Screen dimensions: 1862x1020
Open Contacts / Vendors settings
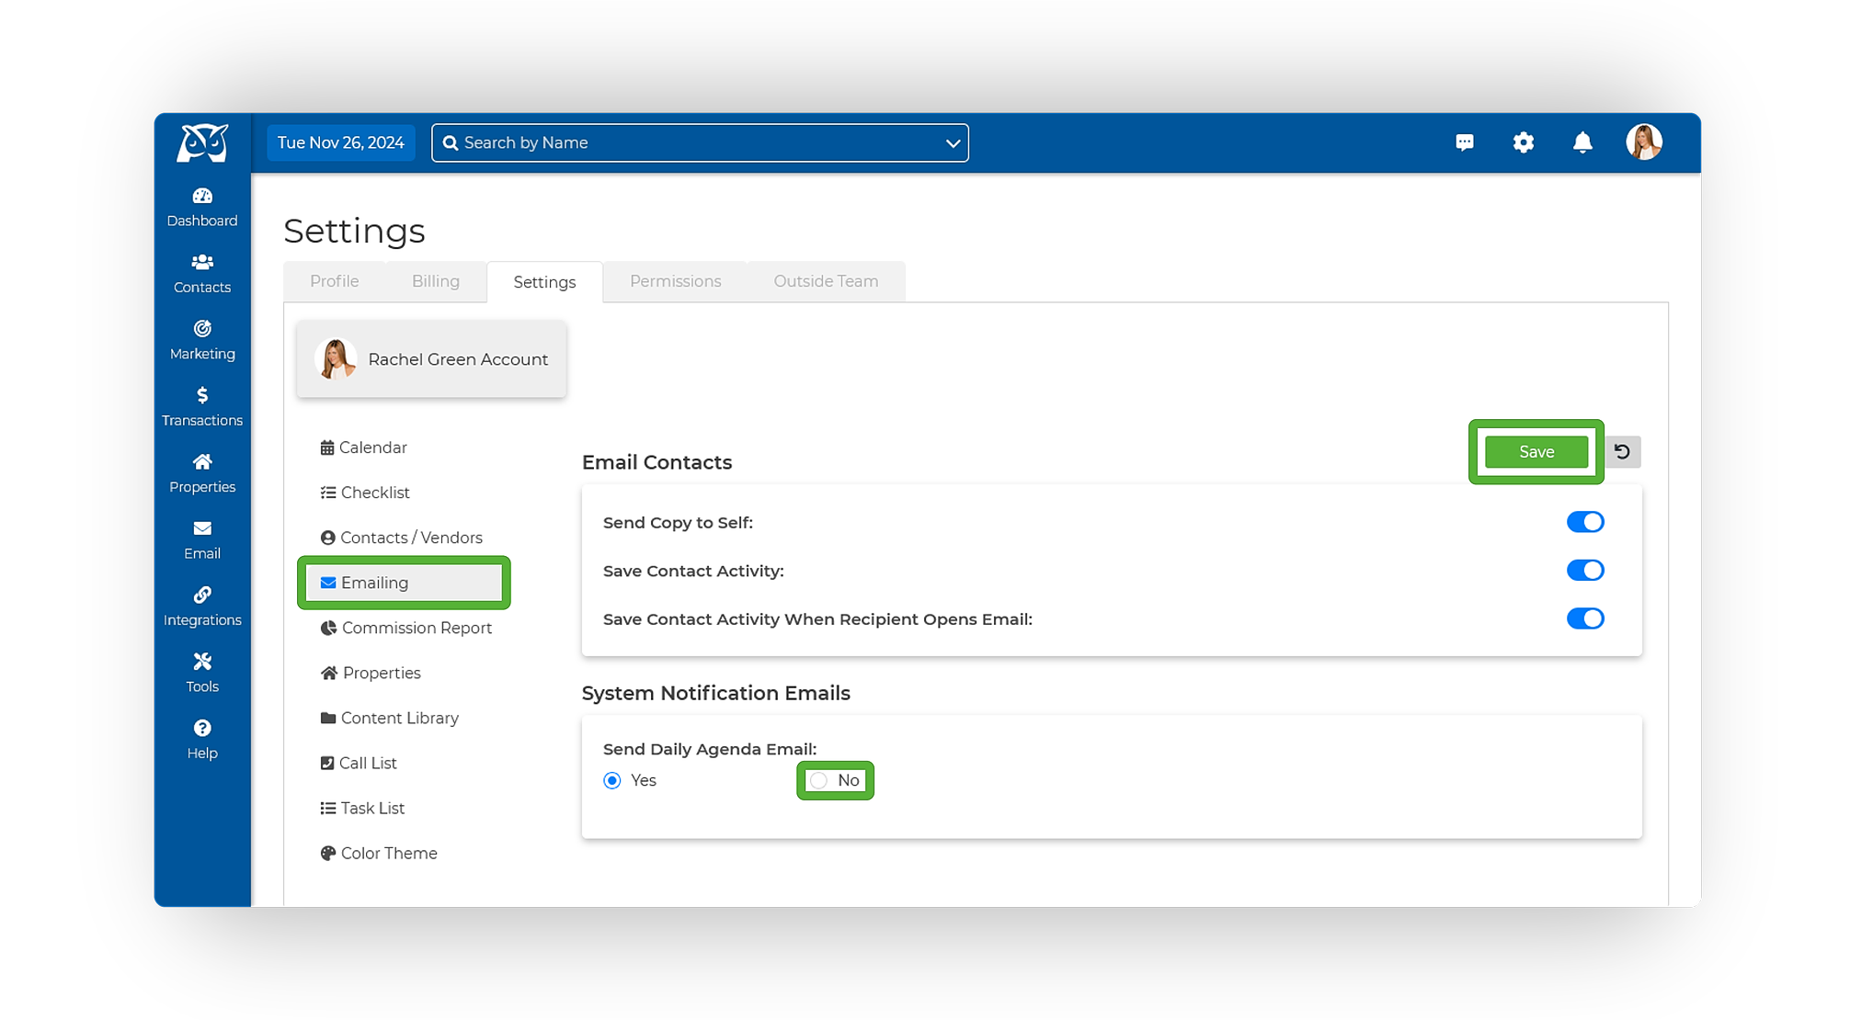(402, 538)
